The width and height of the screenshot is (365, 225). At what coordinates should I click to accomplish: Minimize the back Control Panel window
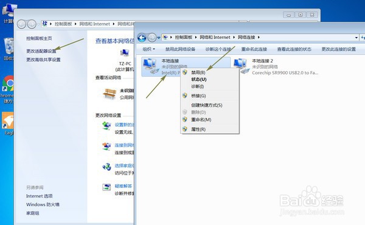tap(288, 15)
